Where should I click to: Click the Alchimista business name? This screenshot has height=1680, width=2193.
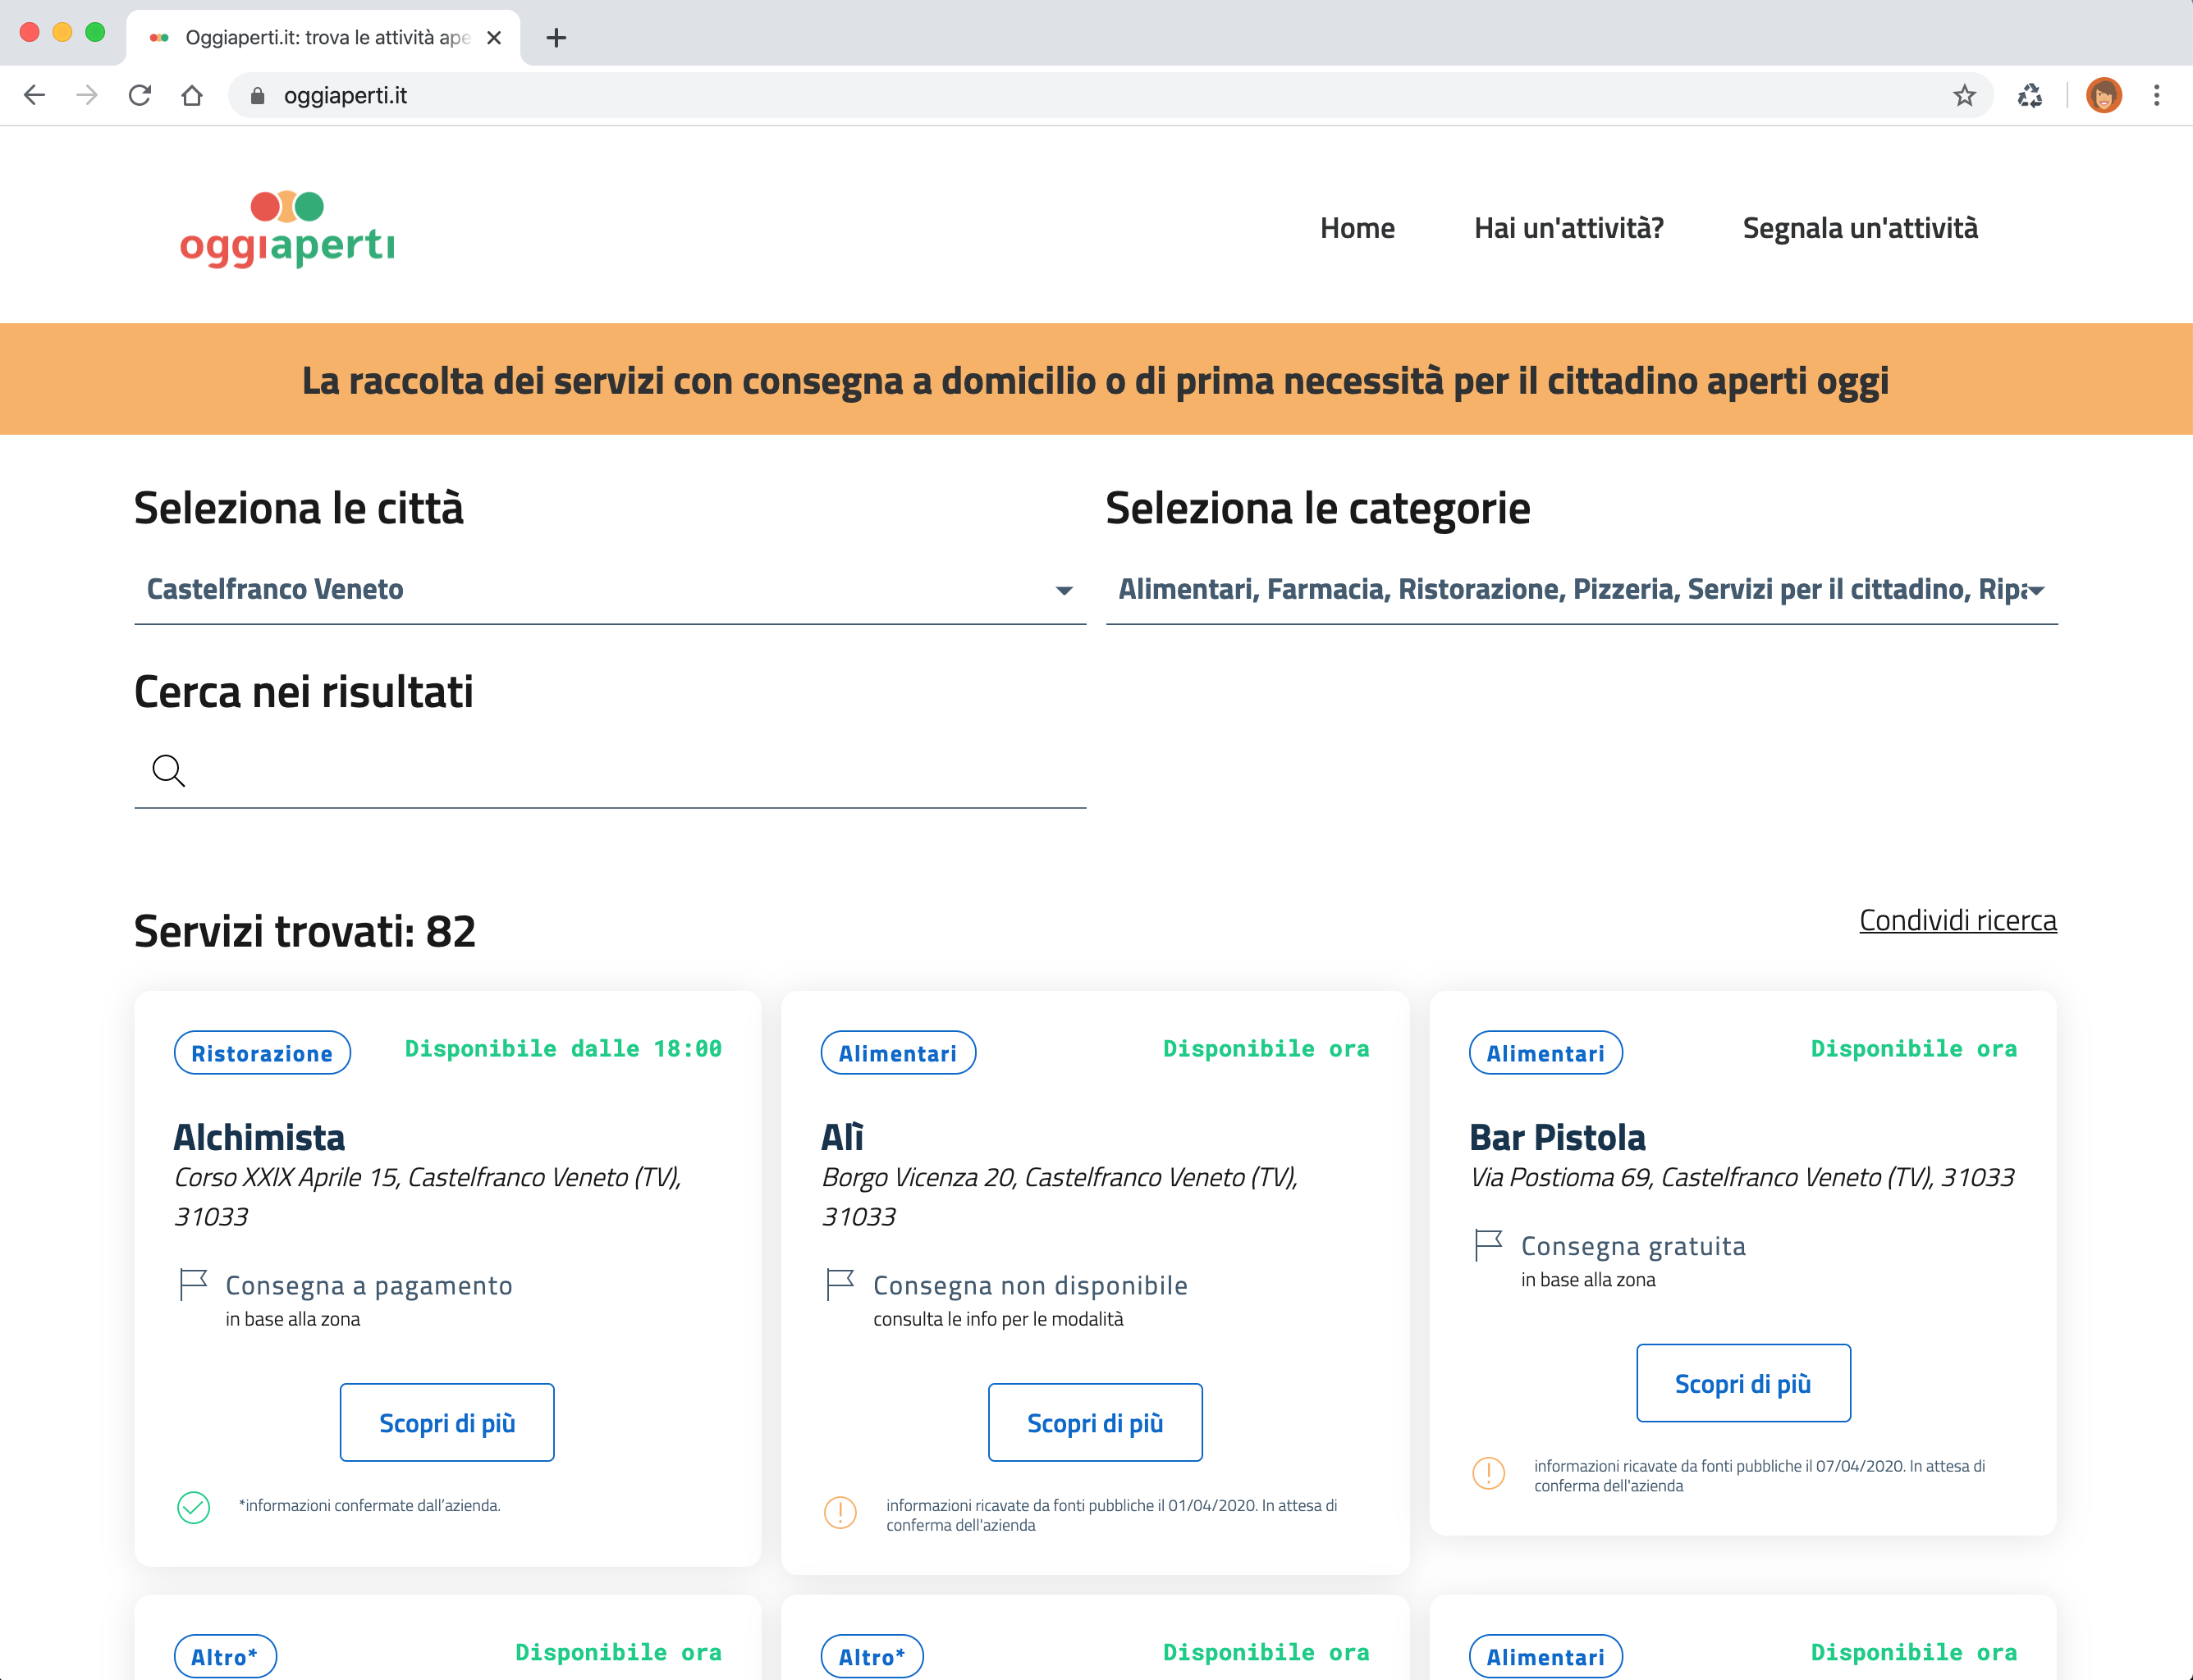click(x=259, y=1138)
